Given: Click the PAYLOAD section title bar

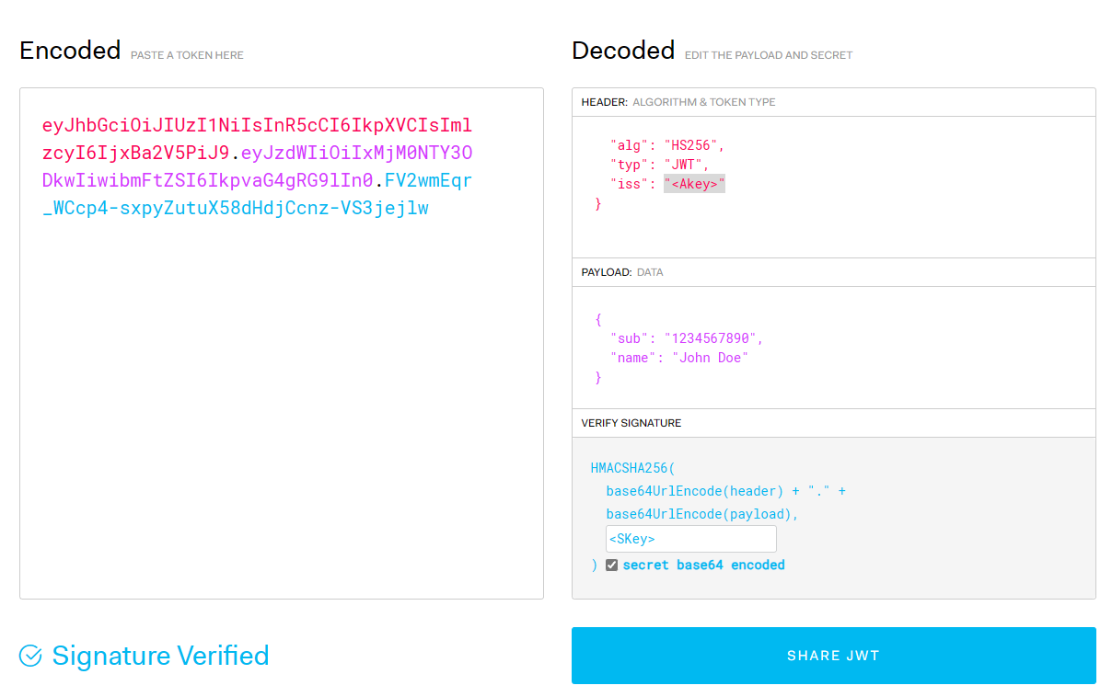Looking at the screenshot, I should point(833,272).
